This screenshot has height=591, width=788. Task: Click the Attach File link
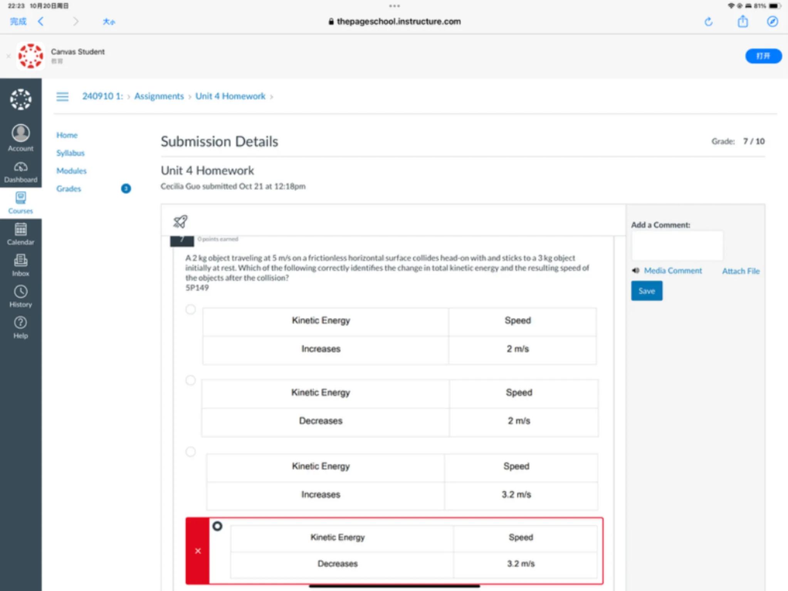(x=740, y=271)
